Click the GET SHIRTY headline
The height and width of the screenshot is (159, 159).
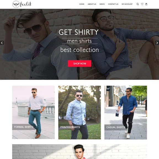(x=78, y=32)
